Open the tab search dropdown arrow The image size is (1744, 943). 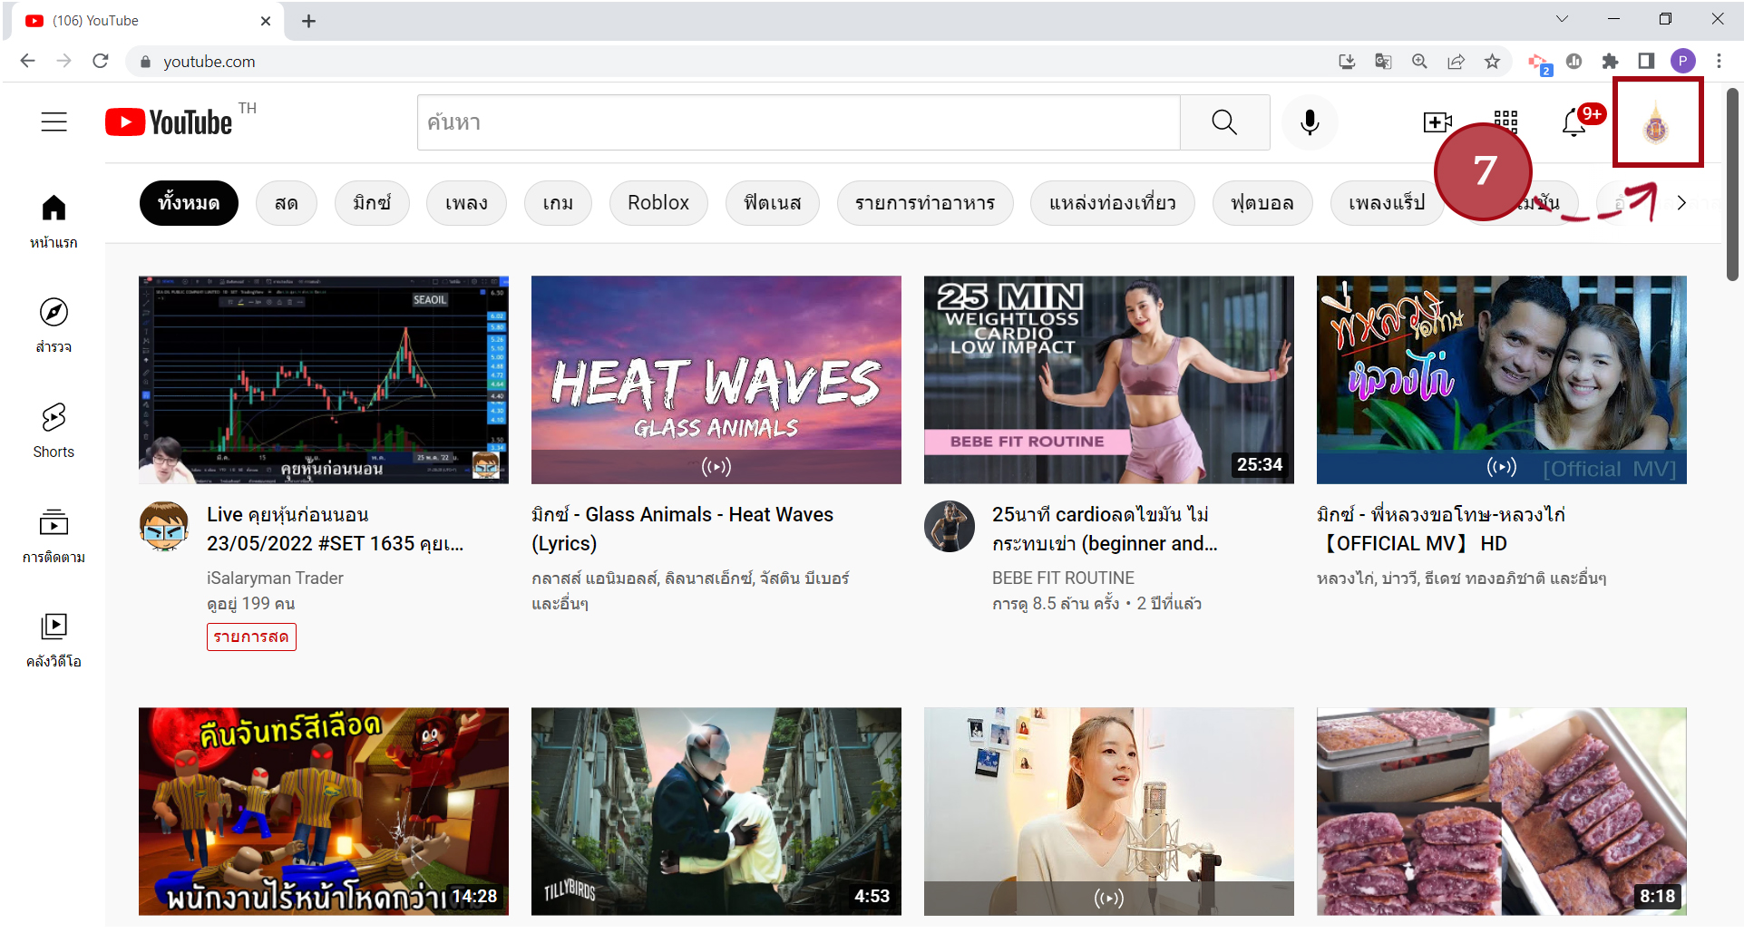(1562, 19)
